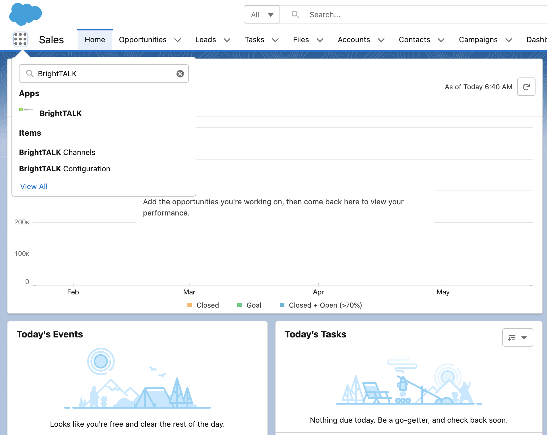
Task: Clear the BrightTALK search text
Action: [180, 74]
